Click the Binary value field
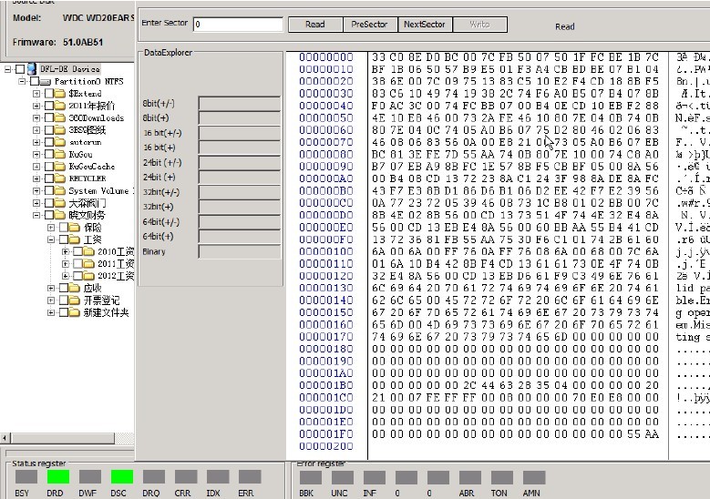 (x=240, y=251)
